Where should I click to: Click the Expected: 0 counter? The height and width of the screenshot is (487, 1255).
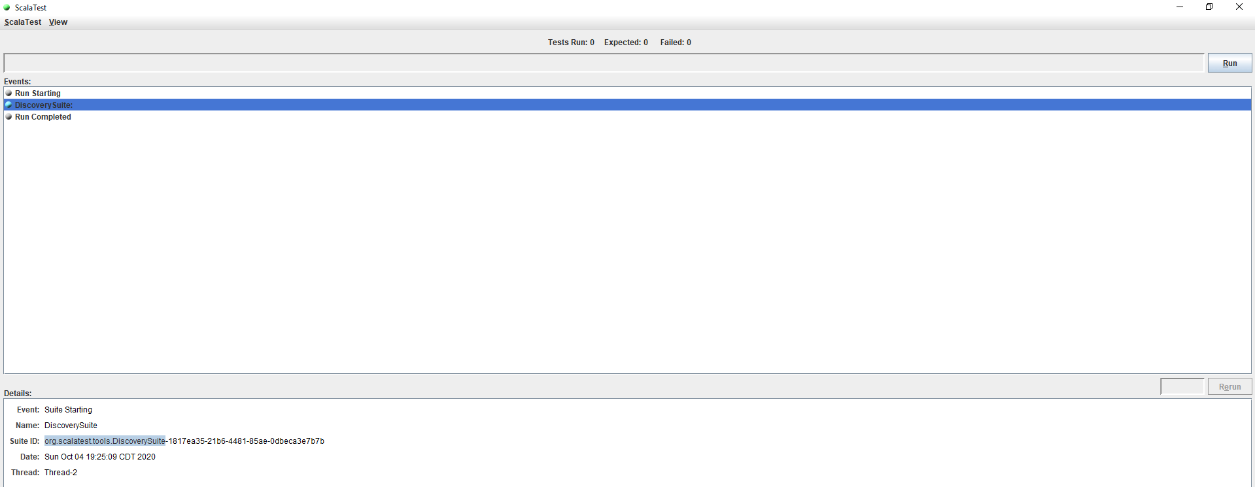coord(626,42)
